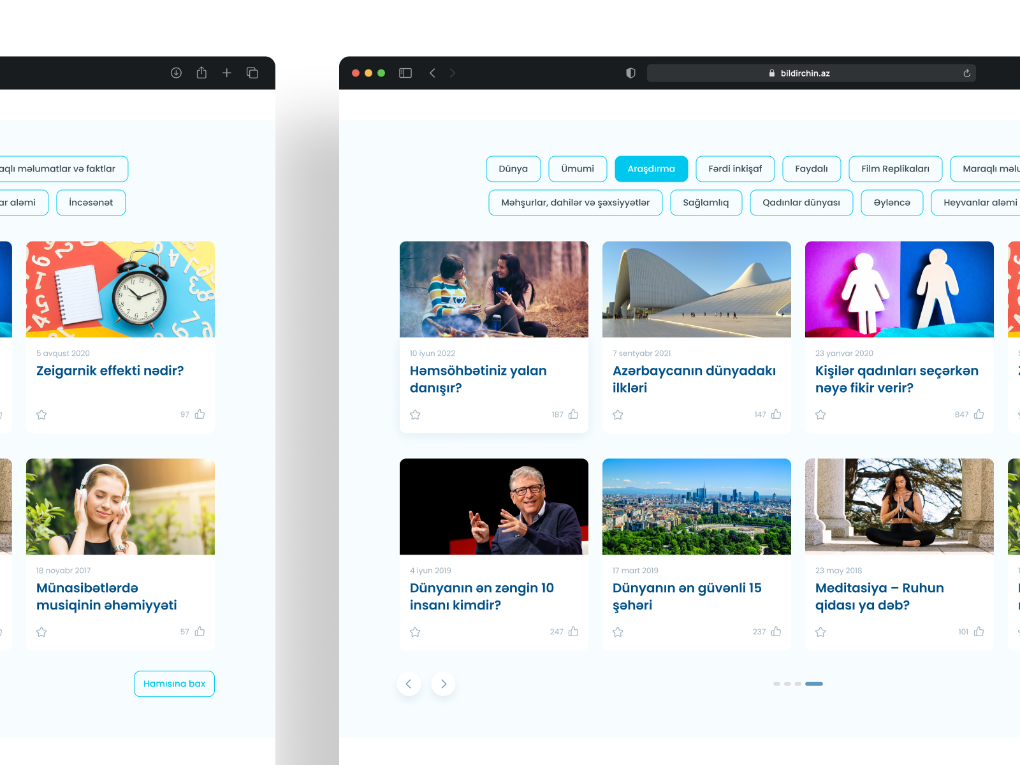Like the "Dünyanın ən zəngin 10 insanı kimdir?" post
The image size is (1020, 765).
(573, 632)
